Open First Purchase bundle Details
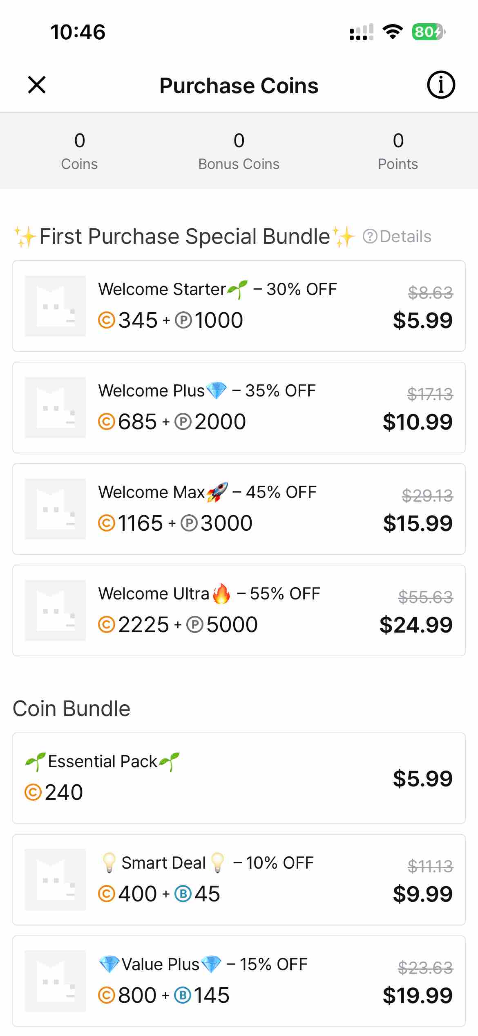Screen dimensions: 478x1036 (x=398, y=236)
